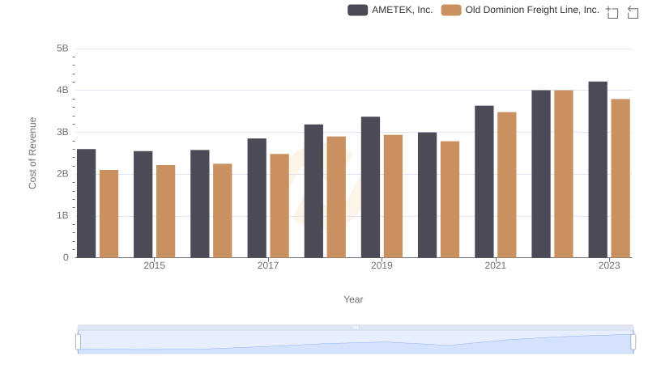
Task: Click the top grip of the zoom slider
Action: [x=356, y=327]
